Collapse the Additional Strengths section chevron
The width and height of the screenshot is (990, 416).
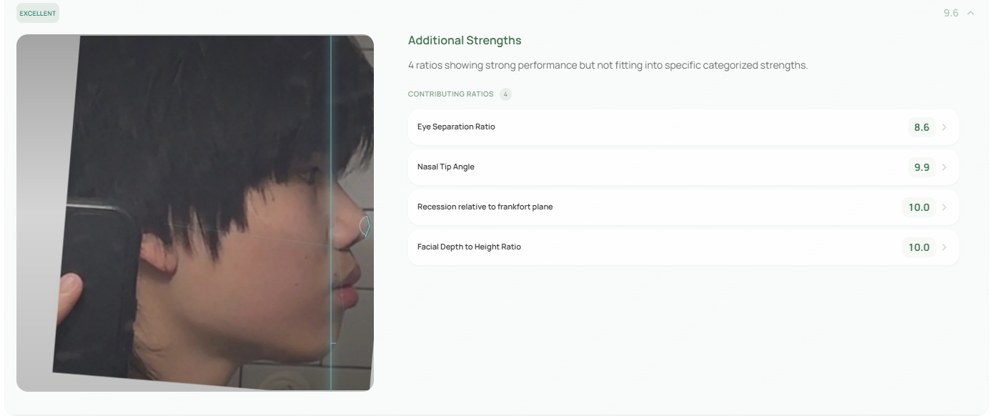click(x=970, y=14)
